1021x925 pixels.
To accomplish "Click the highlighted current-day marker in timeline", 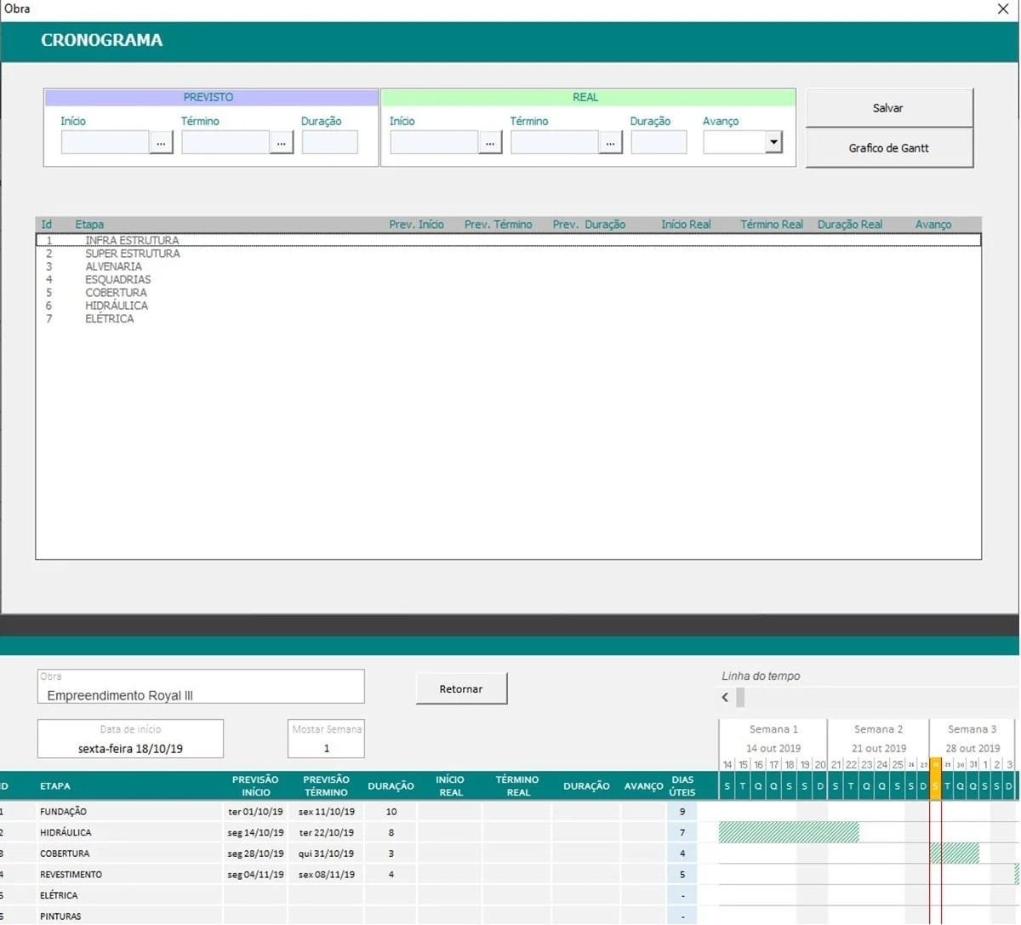I will click(x=935, y=779).
